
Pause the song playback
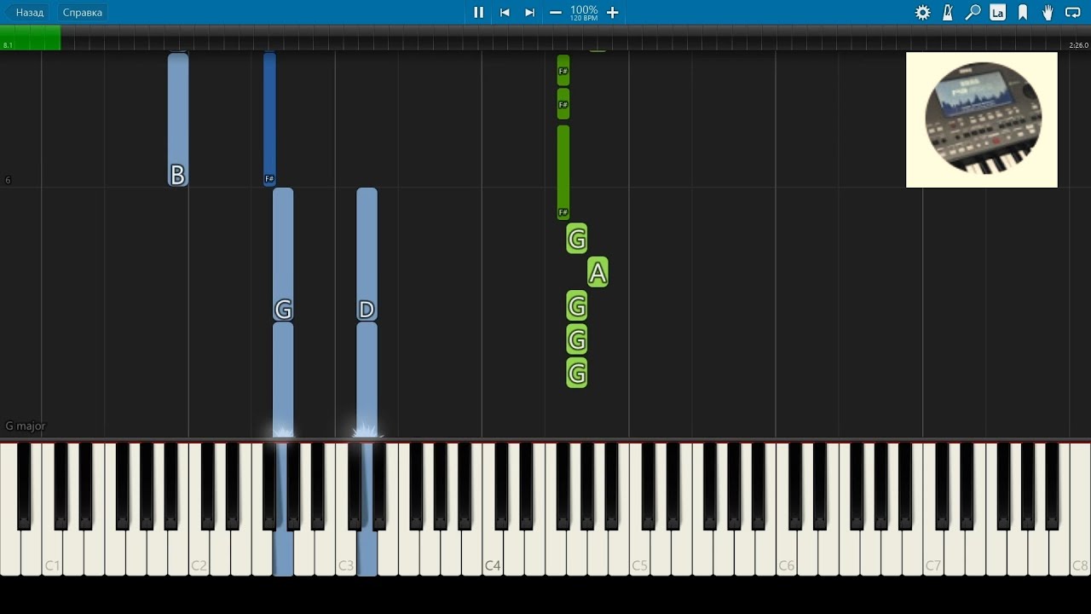[x=478, y=13]
